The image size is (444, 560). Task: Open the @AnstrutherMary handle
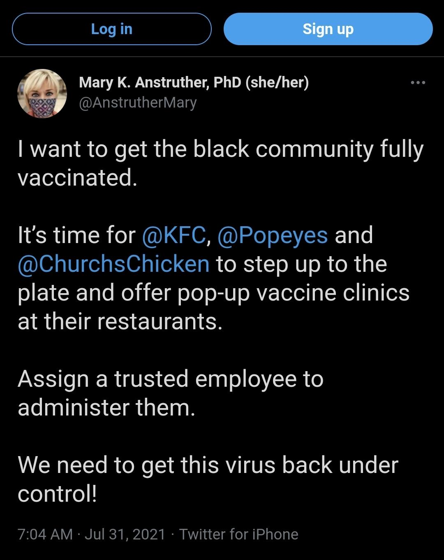[138, 102]
